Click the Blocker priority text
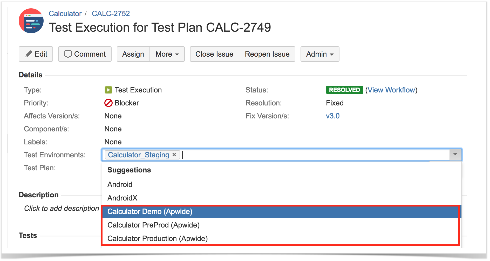This screenshot has height=261, width=490. pos(127,103)
